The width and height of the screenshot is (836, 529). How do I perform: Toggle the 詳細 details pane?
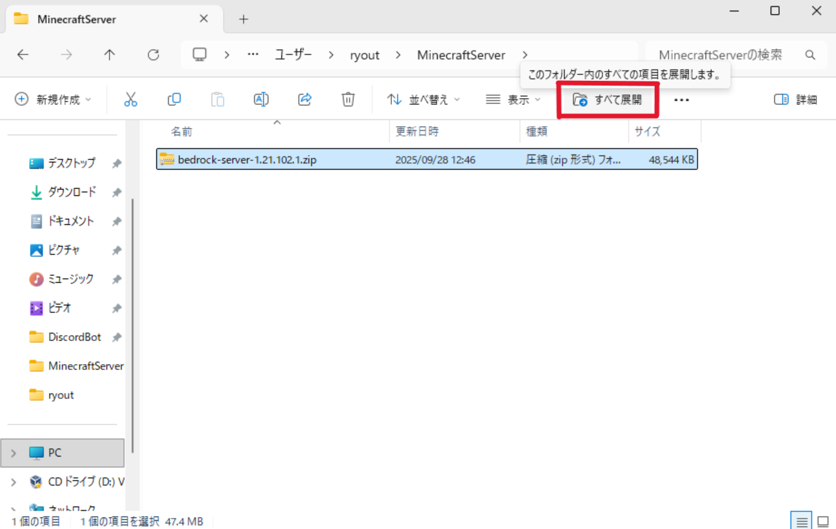(x=796, y=100)
